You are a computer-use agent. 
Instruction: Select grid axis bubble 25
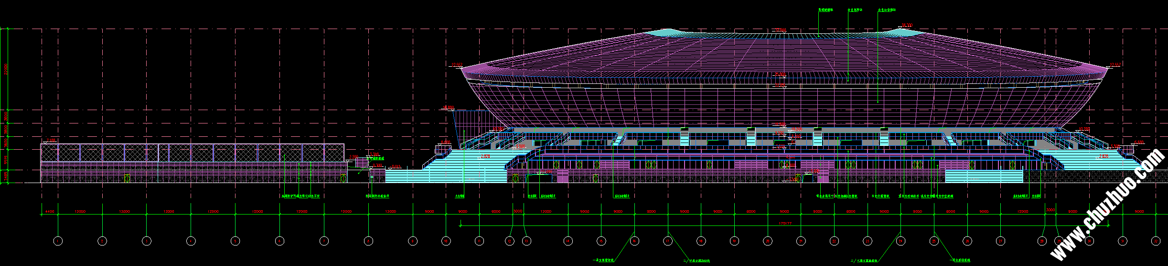(x=934, y=241)
